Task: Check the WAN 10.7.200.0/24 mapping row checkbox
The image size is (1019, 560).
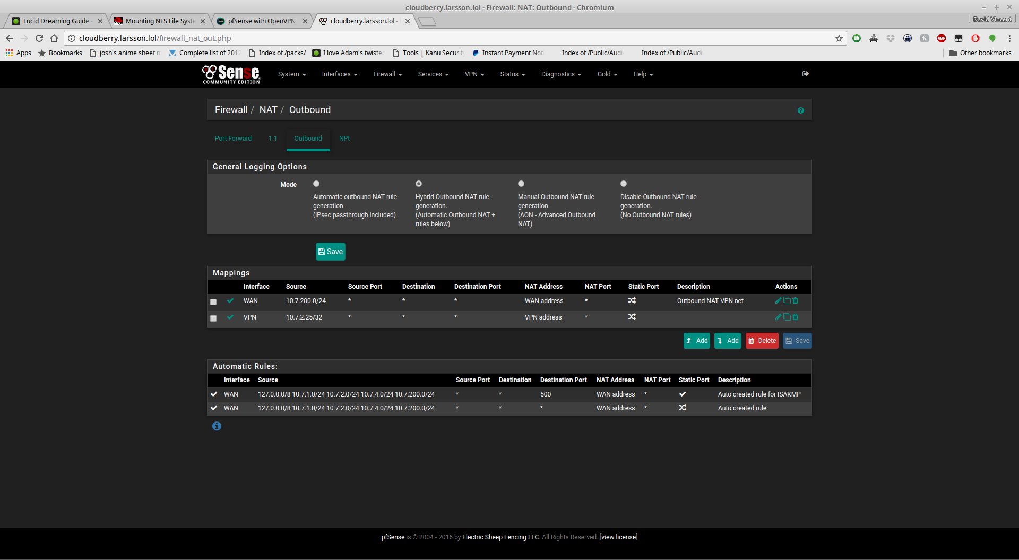Action: pos(213,301)
